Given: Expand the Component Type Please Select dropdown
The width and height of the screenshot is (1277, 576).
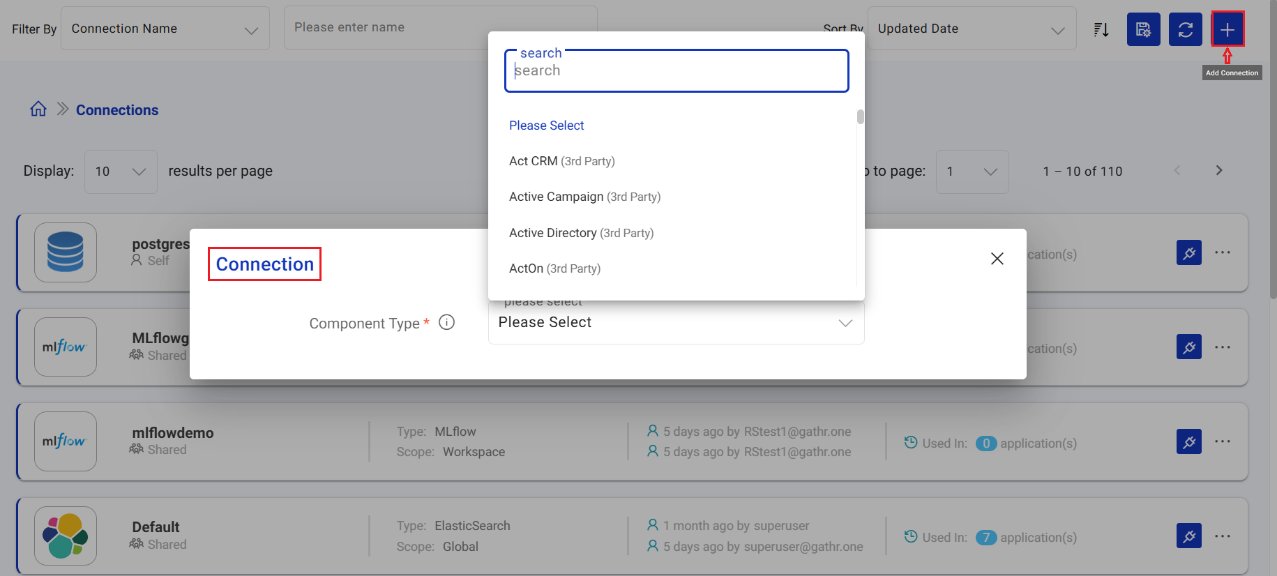Looking at the screenshot, I should pyautogui.click(x=675, y=323).
